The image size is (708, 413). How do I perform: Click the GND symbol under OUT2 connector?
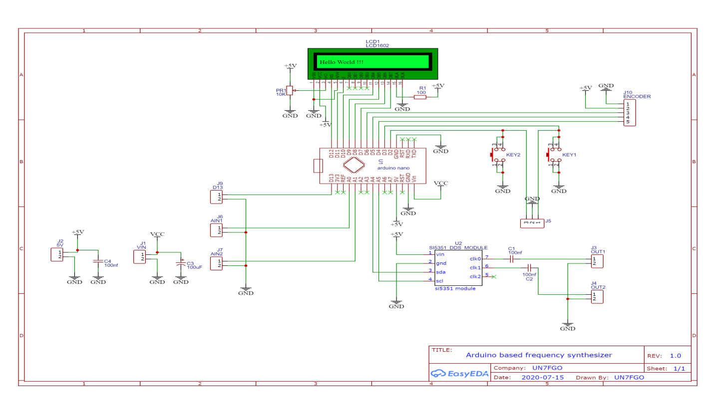(568, 327)
